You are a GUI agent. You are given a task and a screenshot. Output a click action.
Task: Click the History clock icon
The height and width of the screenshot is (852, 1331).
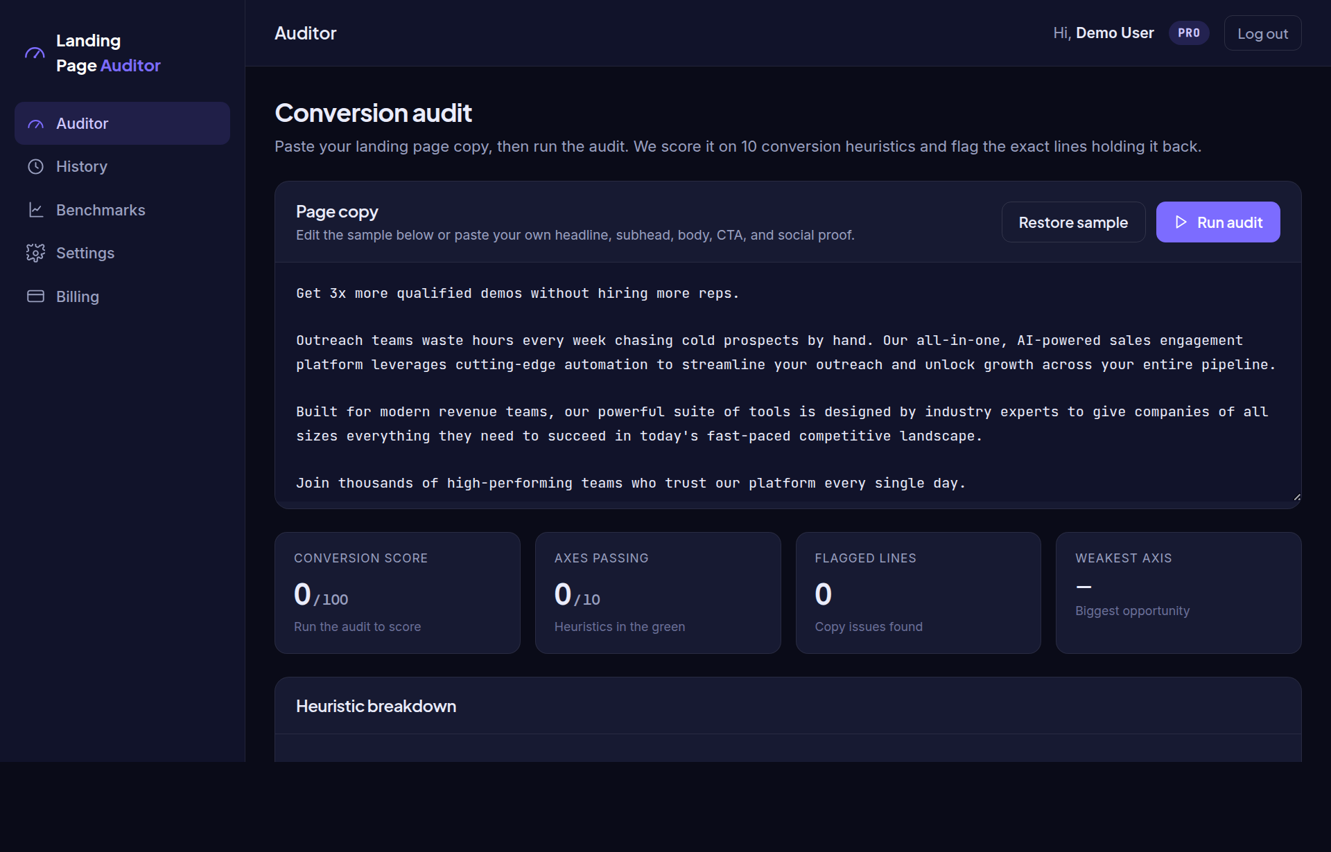pyautogui.click(x=35, y=167)
